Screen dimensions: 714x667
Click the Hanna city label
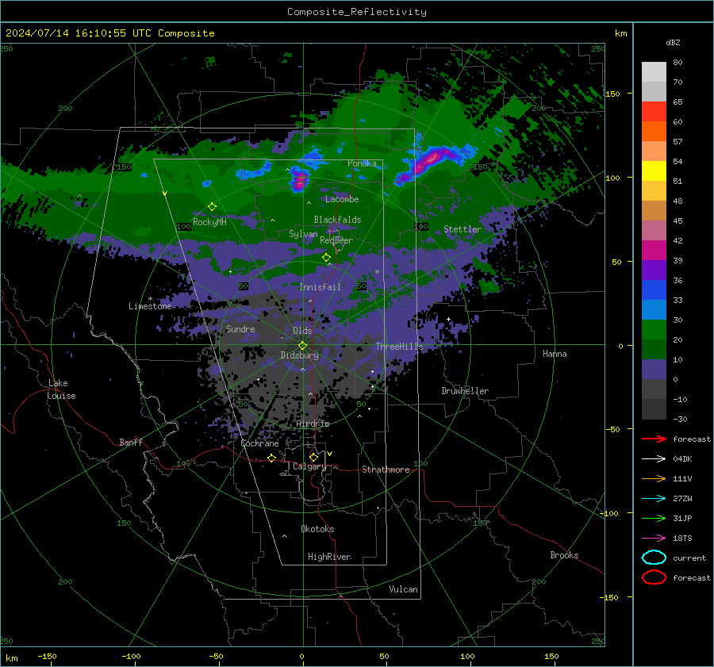(555, 354)
